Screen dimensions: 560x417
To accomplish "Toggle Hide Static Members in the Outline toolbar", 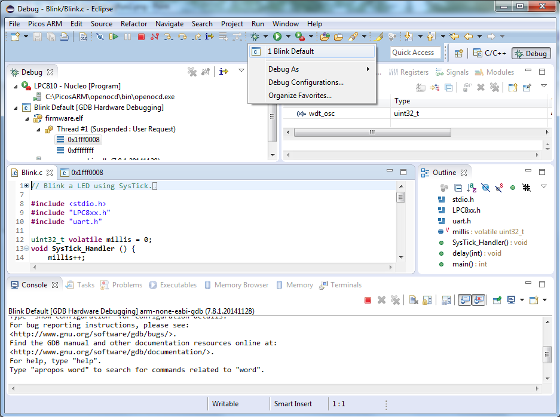I will click(499, 188).
